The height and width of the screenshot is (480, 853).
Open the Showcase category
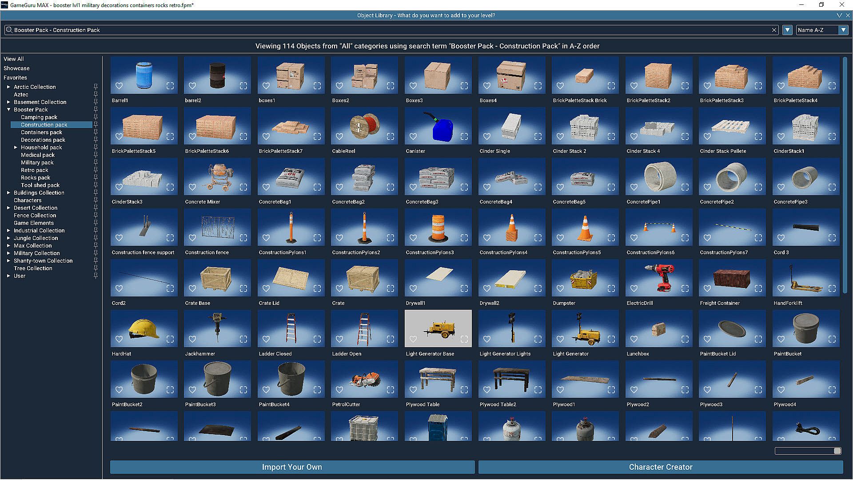coord(16,68)
